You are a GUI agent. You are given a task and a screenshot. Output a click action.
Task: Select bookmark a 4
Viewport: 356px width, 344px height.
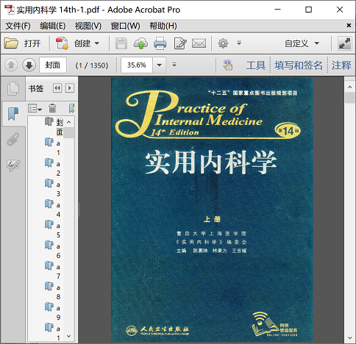point(58,209)
